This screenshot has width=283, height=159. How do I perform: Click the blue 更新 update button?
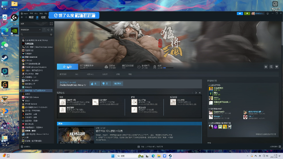click(x=68, y=67)
